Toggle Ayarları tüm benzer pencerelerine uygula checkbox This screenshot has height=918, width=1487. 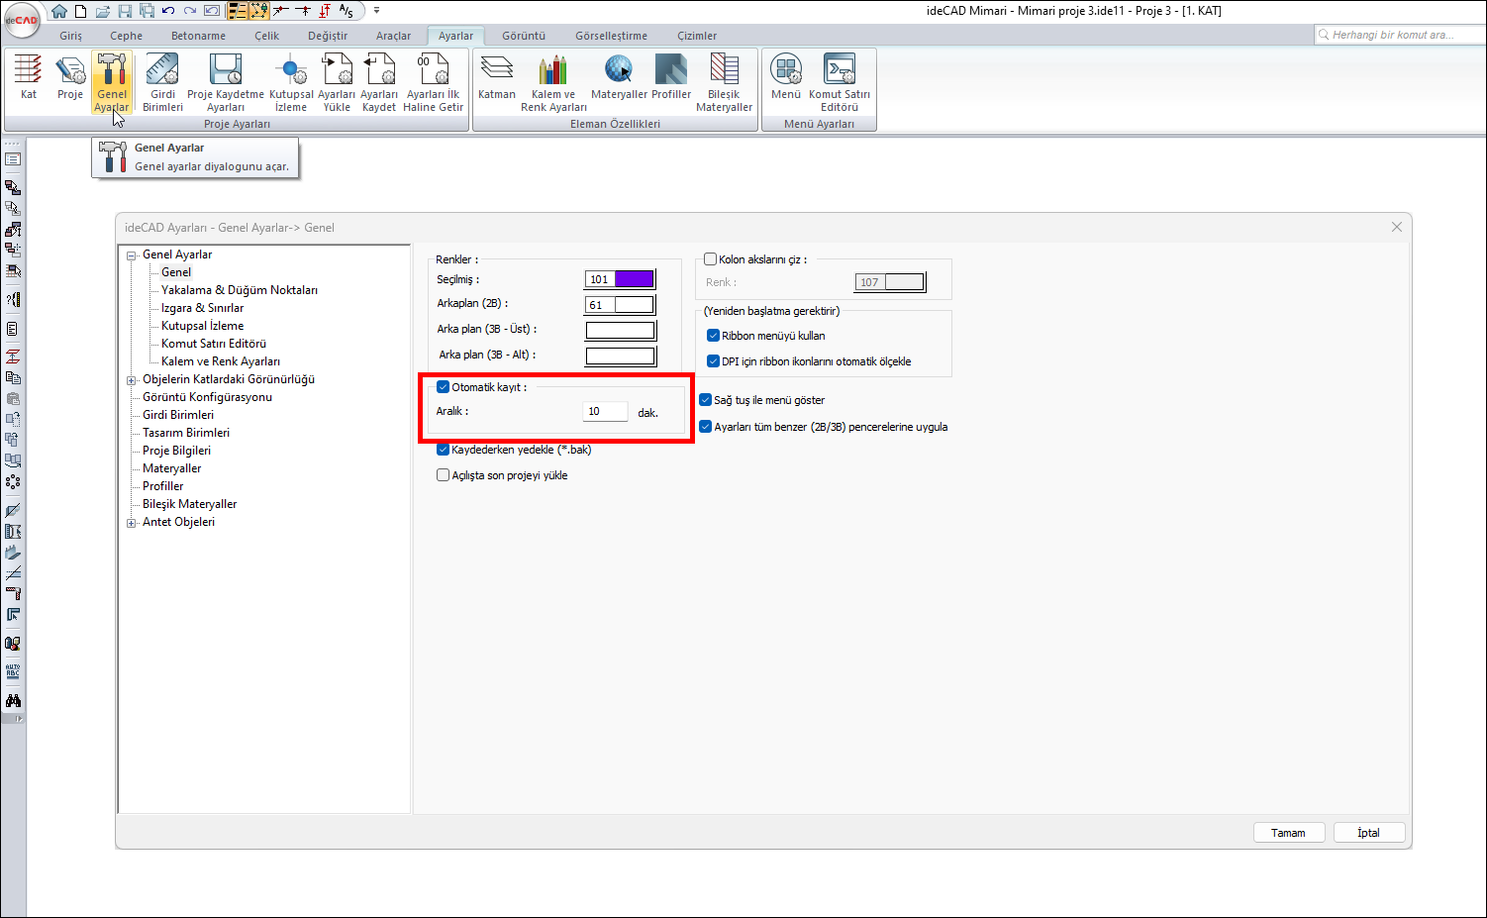tap(706, 427)
